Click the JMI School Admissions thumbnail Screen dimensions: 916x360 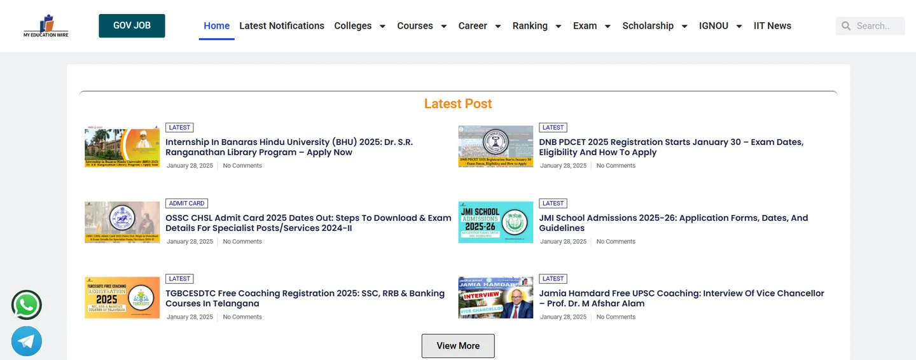[x=496, y=222]
